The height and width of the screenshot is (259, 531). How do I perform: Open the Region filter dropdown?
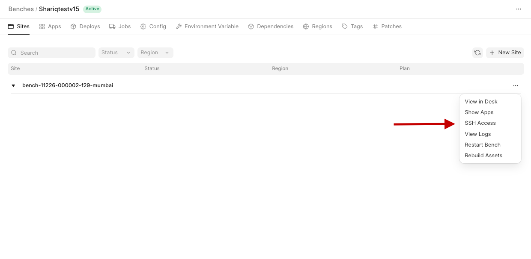[x=155, y=53]
